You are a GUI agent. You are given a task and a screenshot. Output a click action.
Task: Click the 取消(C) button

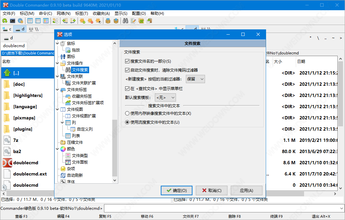coord(211,191)
